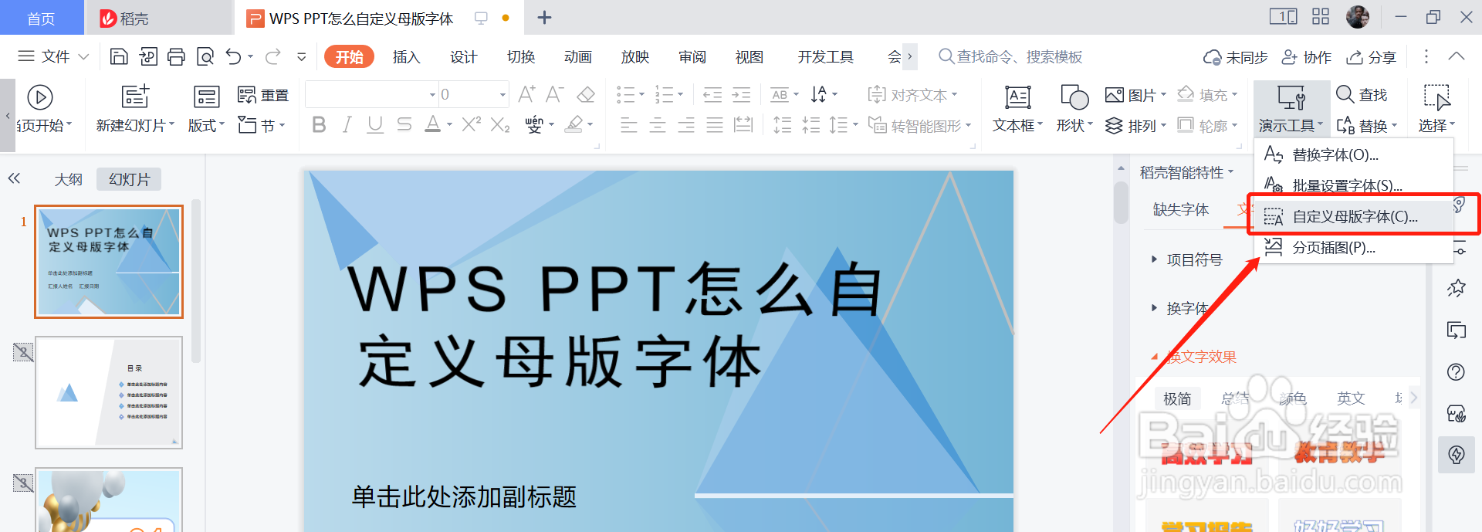Increase font size icon
This screenshot has height=532, width=1482.
tap(526, 94)
